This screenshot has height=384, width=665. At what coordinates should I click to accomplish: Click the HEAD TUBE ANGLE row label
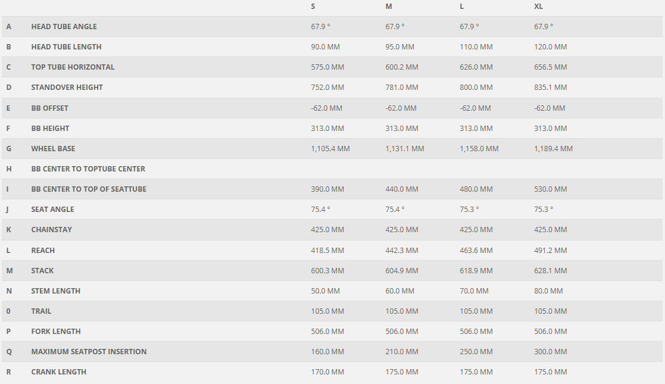(64, 27)
